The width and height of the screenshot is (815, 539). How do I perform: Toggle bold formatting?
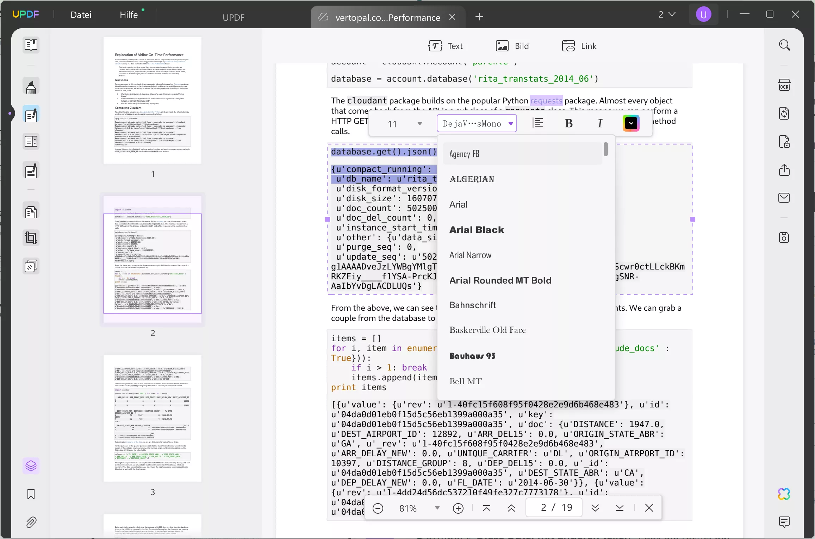(x=568, y=123)
